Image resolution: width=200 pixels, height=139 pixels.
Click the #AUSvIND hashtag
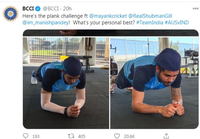(x=177, y=23)
